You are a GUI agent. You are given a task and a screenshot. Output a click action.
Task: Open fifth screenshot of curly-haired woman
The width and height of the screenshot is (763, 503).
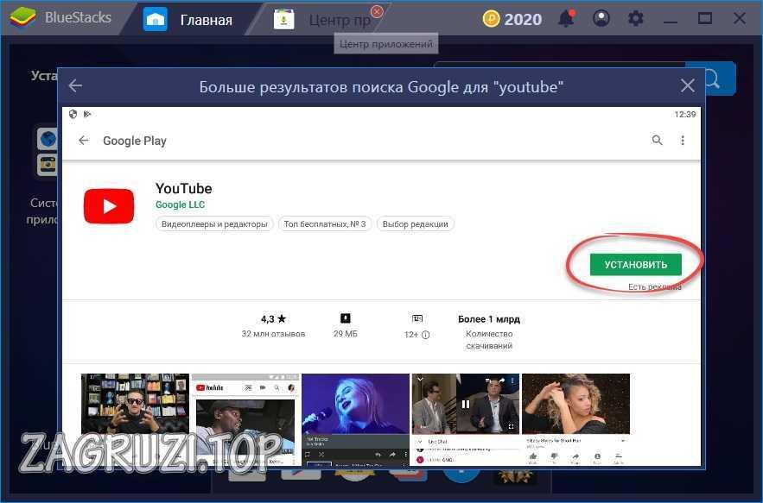(x=575, y=419)
